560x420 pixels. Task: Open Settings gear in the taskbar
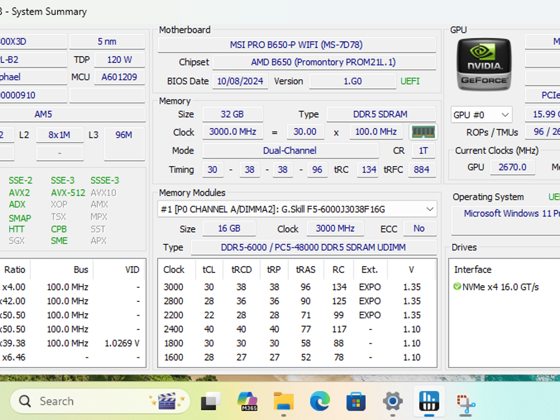pos(393,401)
